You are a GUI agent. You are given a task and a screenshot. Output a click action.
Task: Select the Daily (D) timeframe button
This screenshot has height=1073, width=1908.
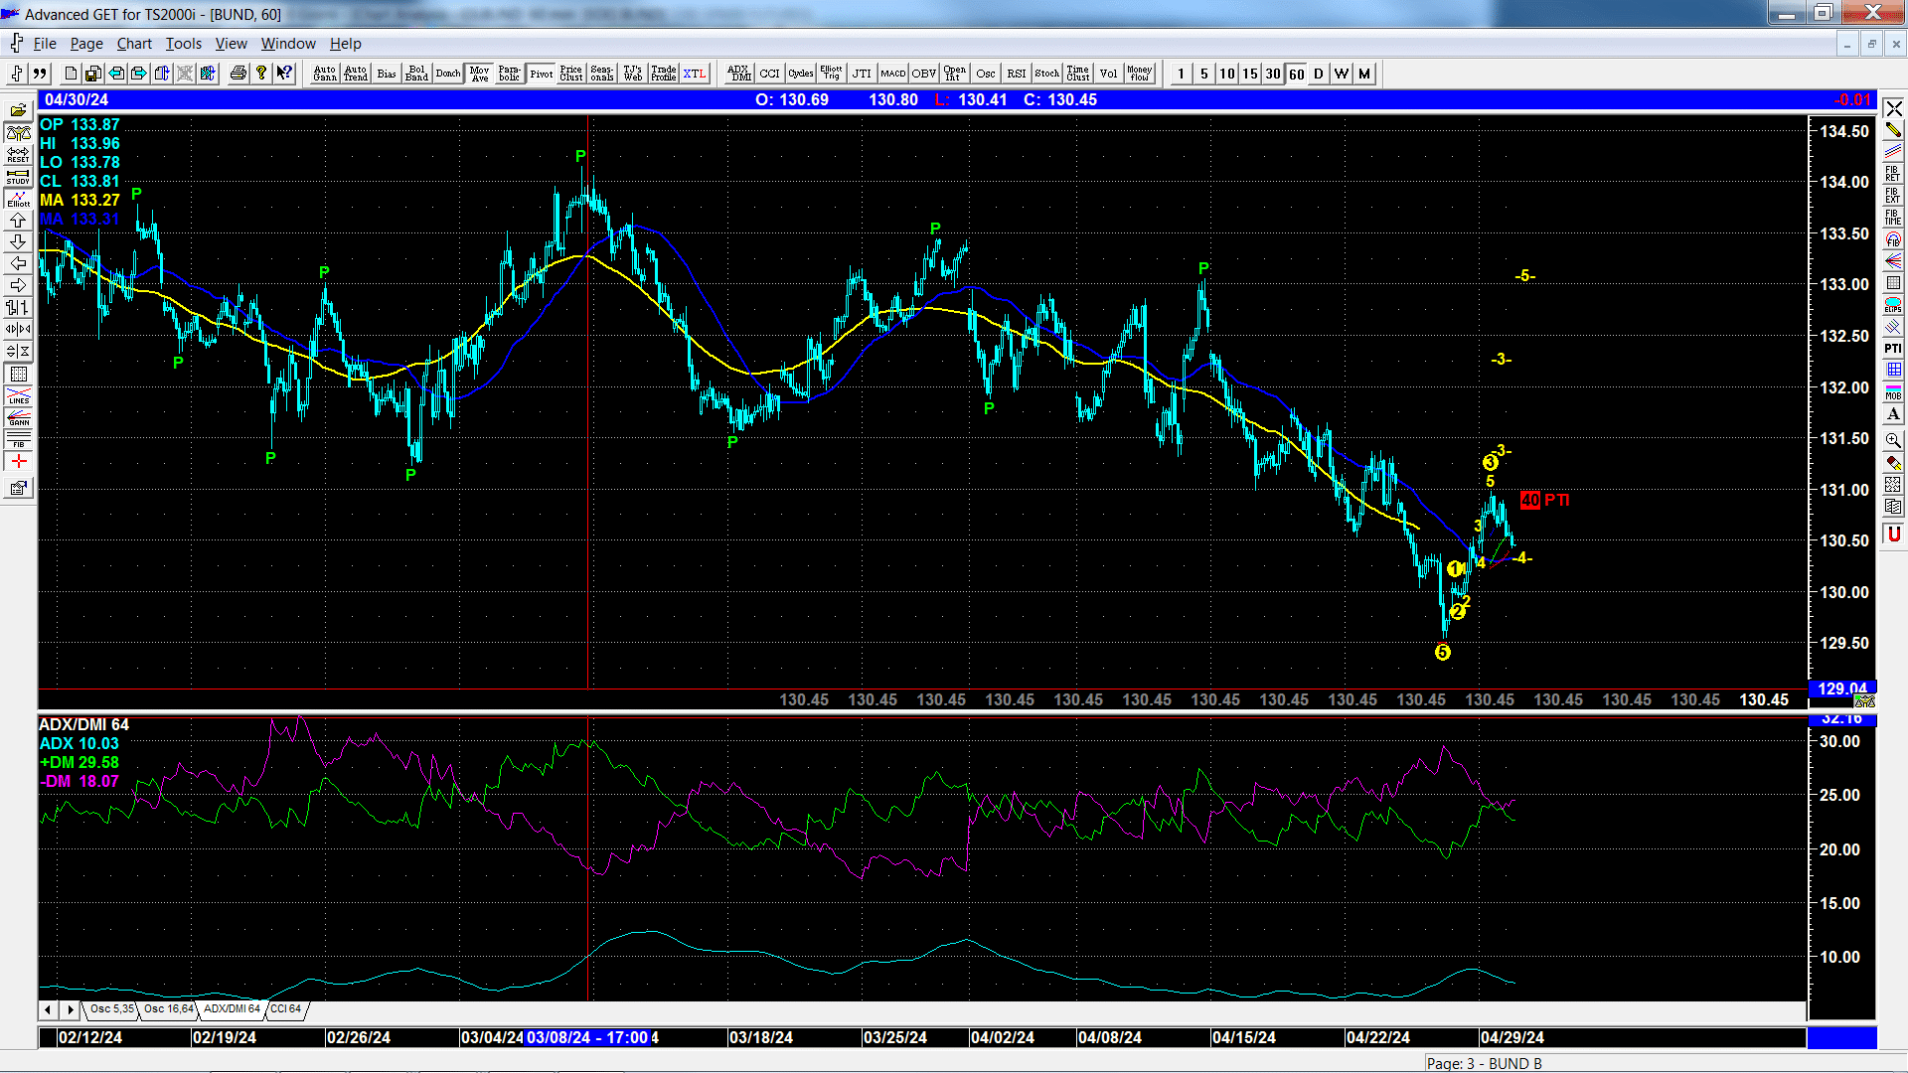pos(1319,74)
